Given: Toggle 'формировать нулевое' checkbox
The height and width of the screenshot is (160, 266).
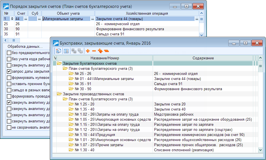Looking at the screenshot, I should 9,78.
